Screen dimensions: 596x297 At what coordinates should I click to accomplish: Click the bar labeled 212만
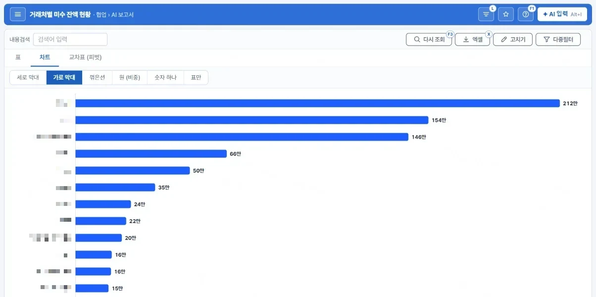(317, 103)
